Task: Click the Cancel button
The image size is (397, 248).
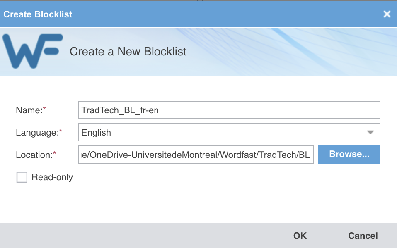Action: (x=363, y=236)
